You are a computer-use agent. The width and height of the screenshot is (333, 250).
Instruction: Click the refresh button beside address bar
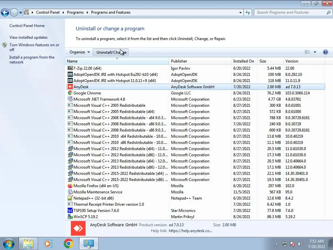pyautogui.click(x=248, y=13)
